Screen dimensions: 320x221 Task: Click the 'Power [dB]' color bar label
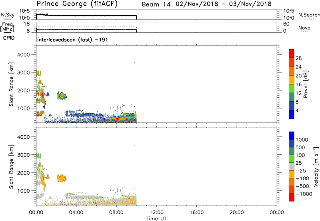(305, 84)
